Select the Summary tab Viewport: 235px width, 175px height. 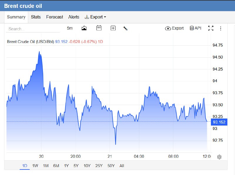click(x=16, y=17)
